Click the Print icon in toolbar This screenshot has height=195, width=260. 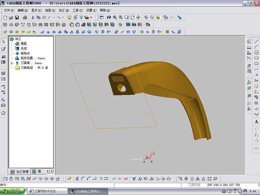coord(25,18)
